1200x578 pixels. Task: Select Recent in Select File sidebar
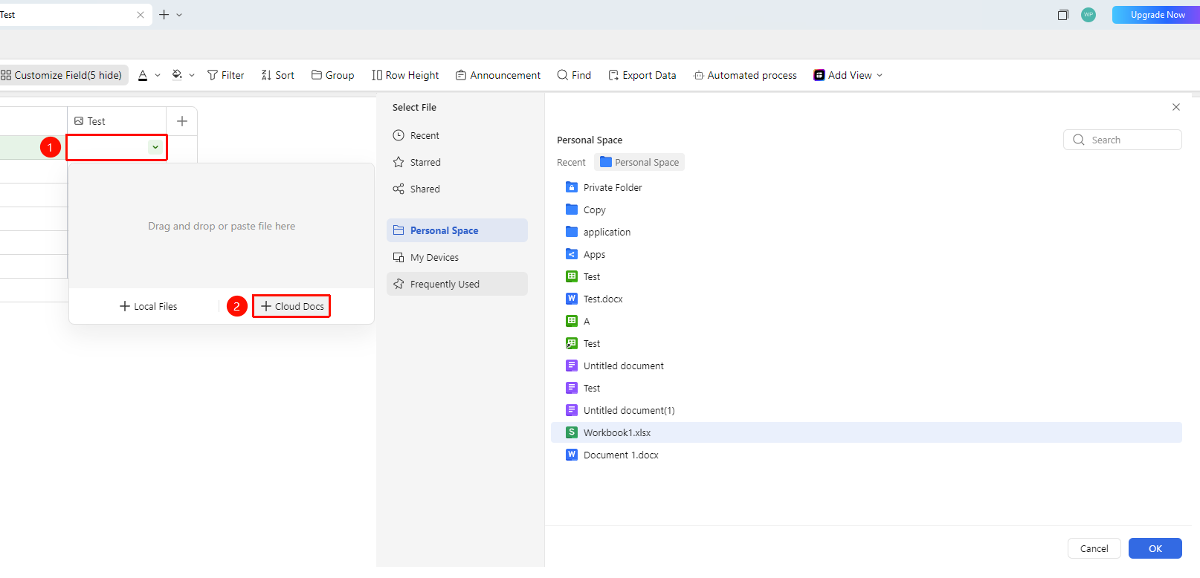[457, 135]
